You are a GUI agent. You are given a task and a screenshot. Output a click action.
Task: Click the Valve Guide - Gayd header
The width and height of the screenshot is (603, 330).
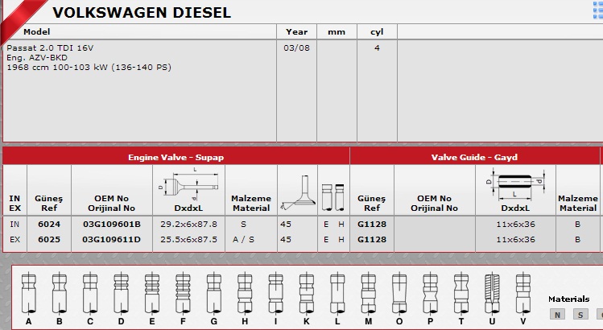(x=474, y=157)
